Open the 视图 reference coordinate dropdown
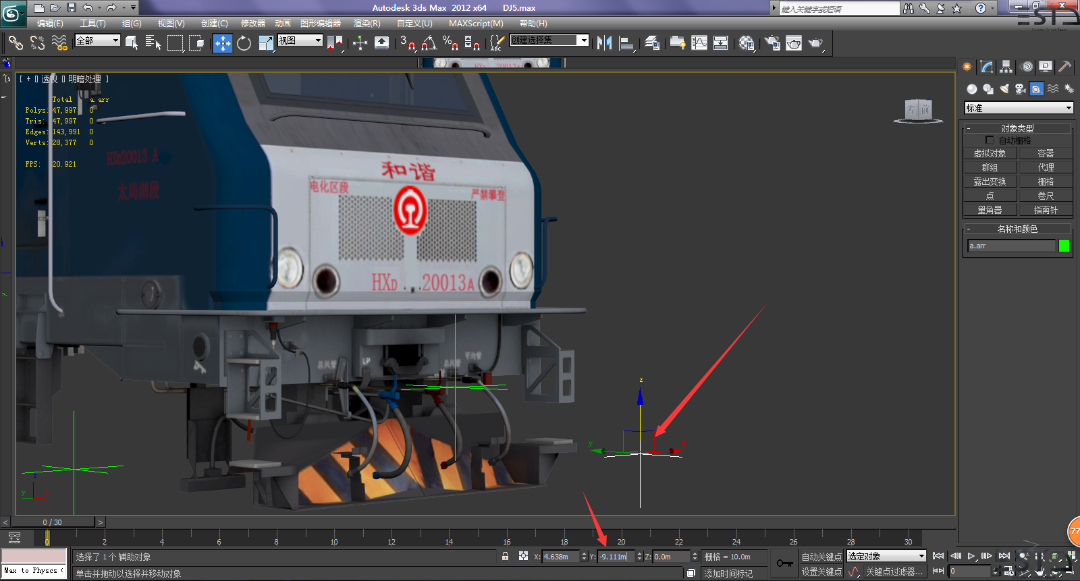The width and height of the screenshot is (1080, 581). click(300, 40)
